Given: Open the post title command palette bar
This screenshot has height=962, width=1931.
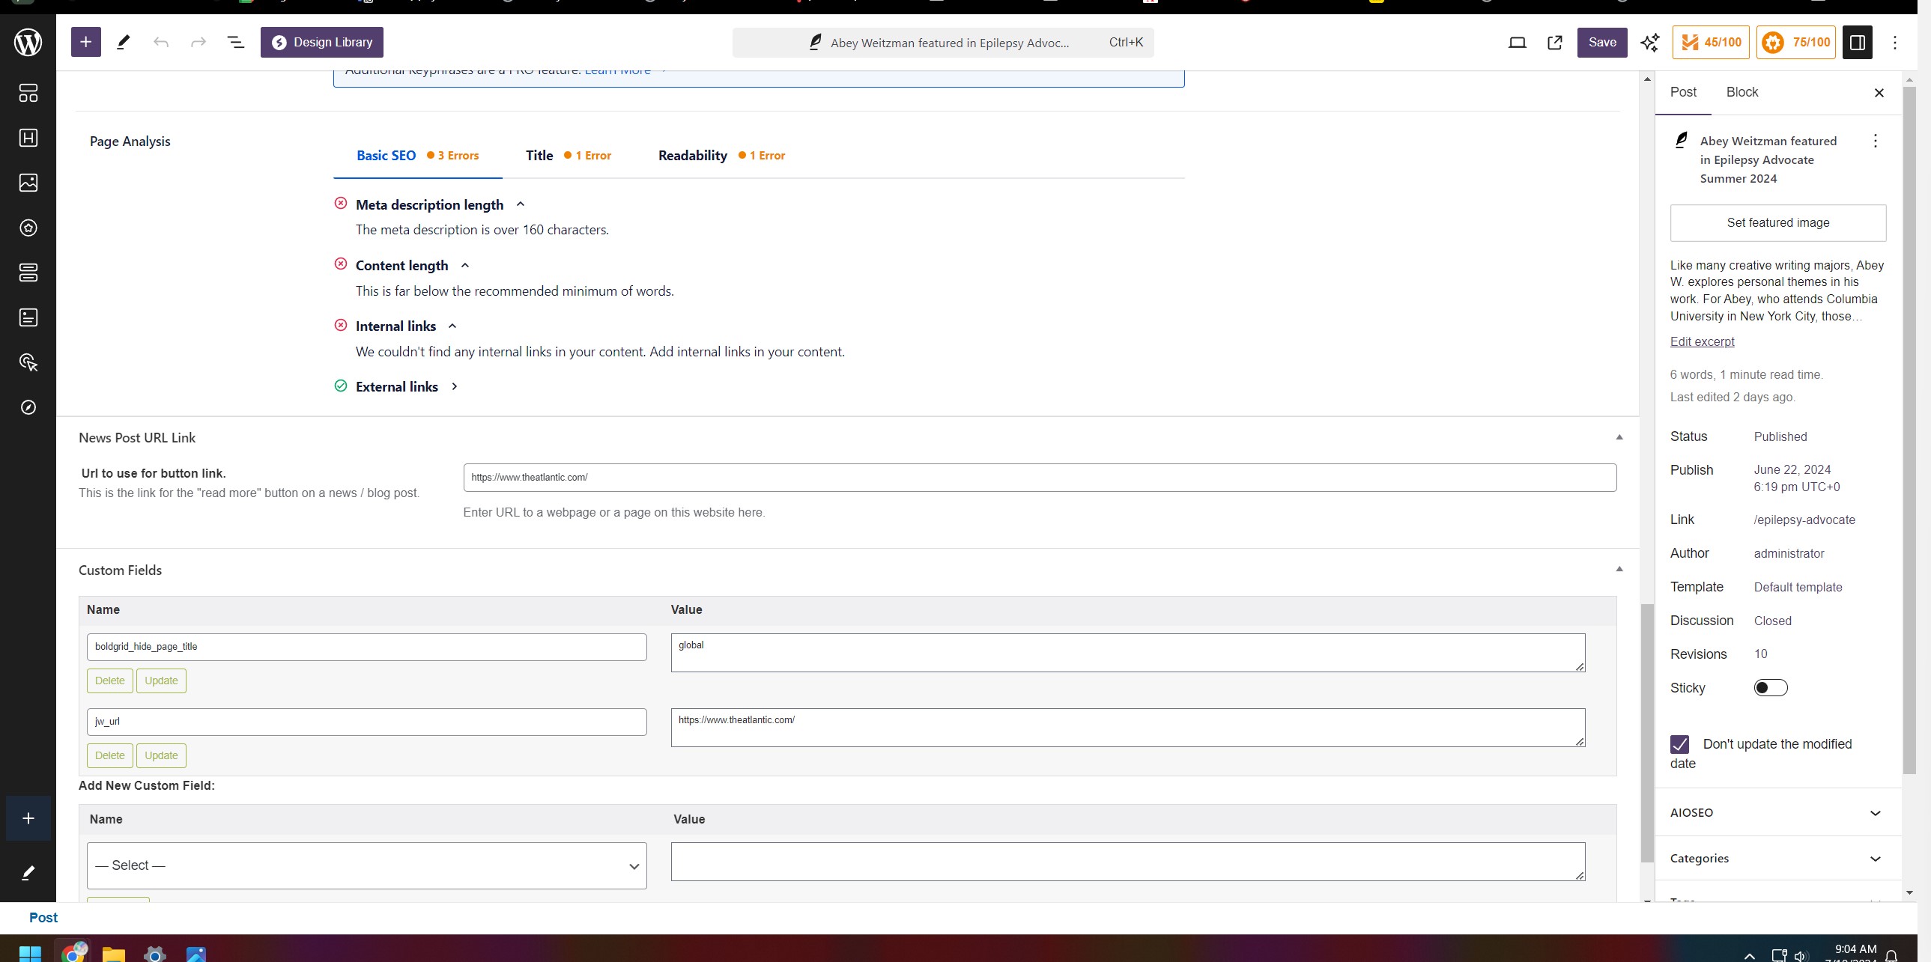Looking at the screenshot, I should 943,43.
